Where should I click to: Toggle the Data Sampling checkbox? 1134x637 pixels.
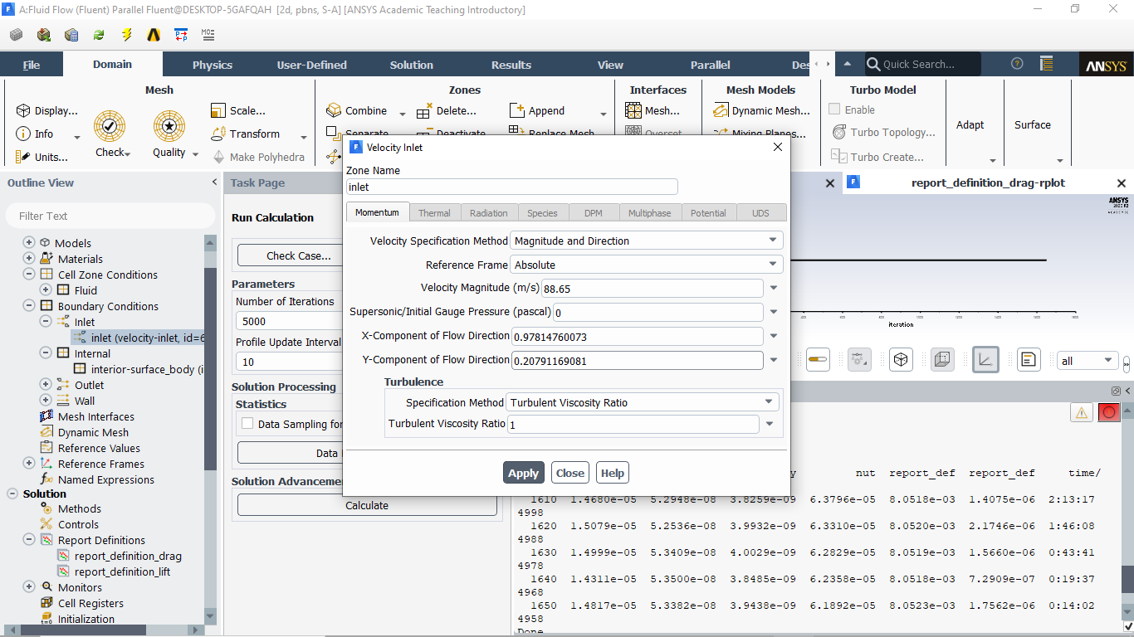(247, 423)
